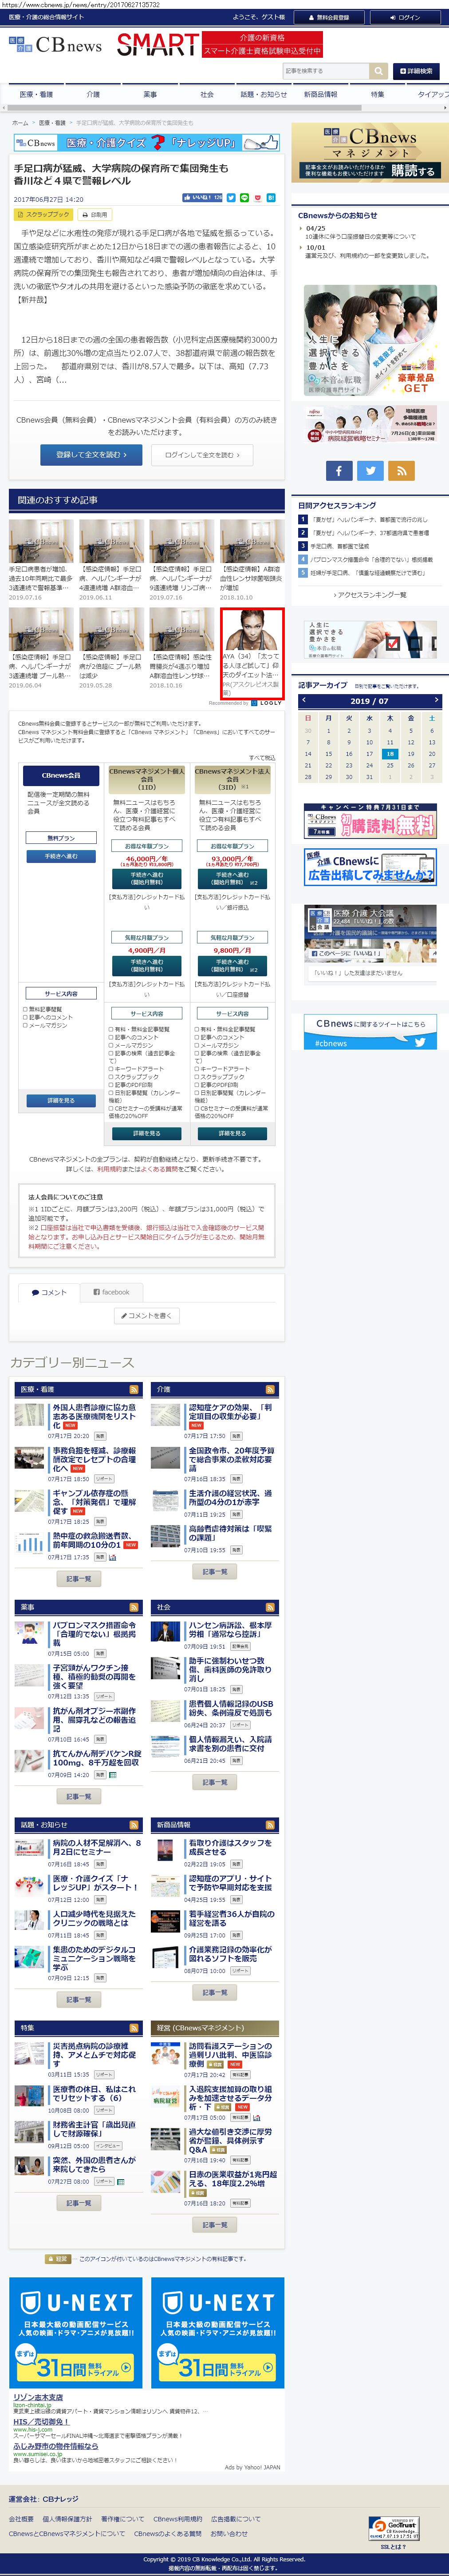Click RSS icon for 話題・お知らせ category
Viewport: 449px width, 2576px height.
click(134, 1824)
